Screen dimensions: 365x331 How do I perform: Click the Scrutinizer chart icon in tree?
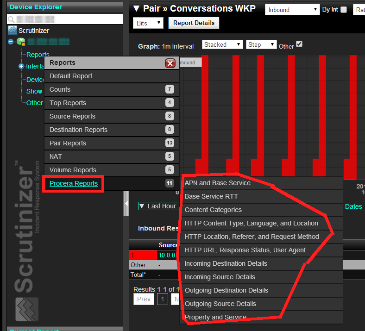pos(13,30)
